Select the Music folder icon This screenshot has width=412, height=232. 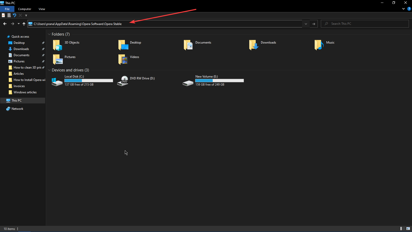319,45
